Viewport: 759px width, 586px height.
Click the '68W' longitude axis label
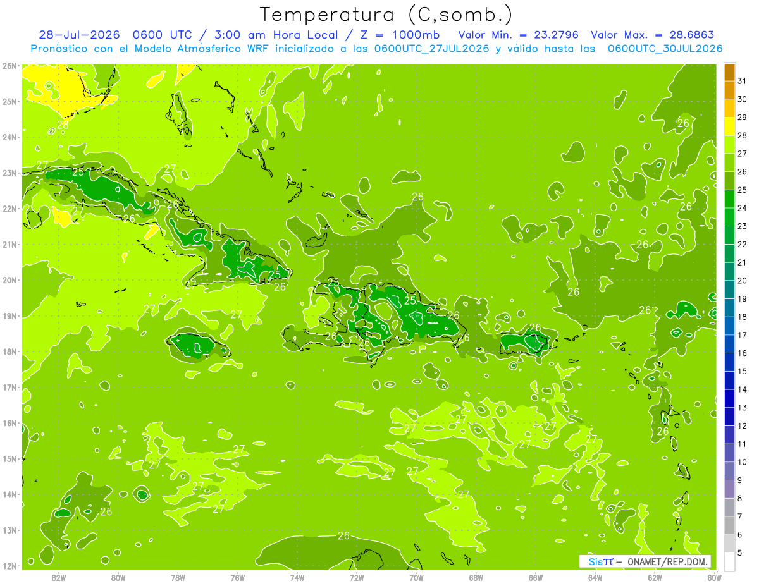pyautogui.click(x=476, y=577)
